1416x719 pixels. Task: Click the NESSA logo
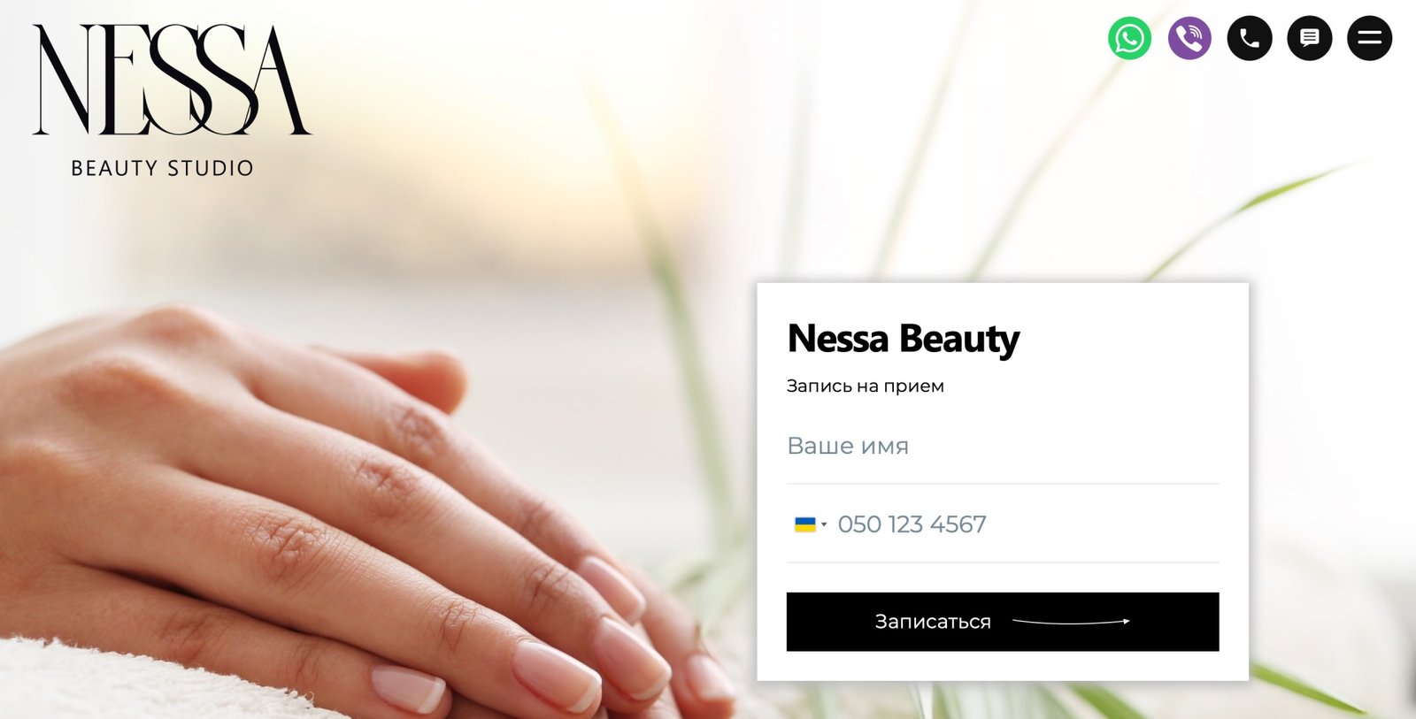(x=172, y=80)
